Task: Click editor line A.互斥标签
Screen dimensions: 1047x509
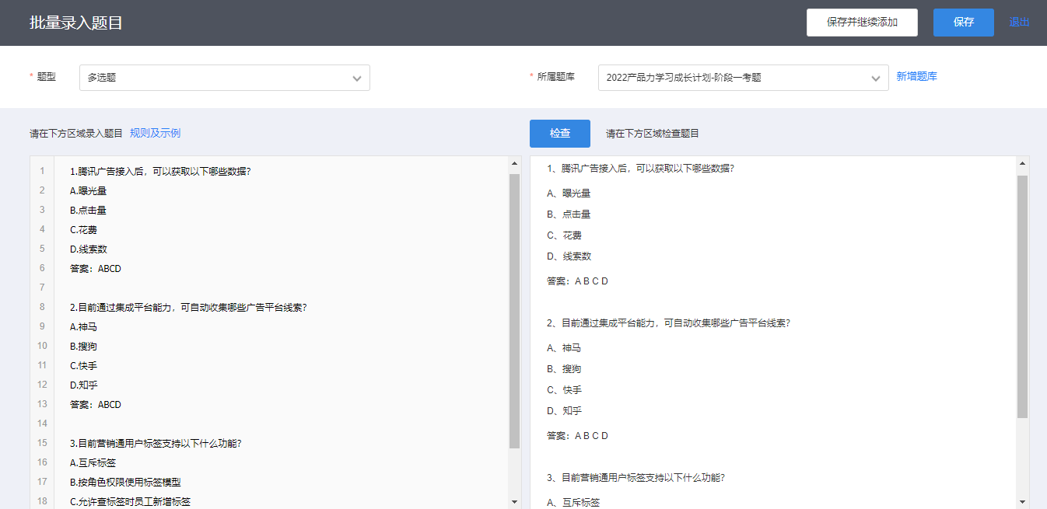Action: pyautogui.click(x=93, y=462)
